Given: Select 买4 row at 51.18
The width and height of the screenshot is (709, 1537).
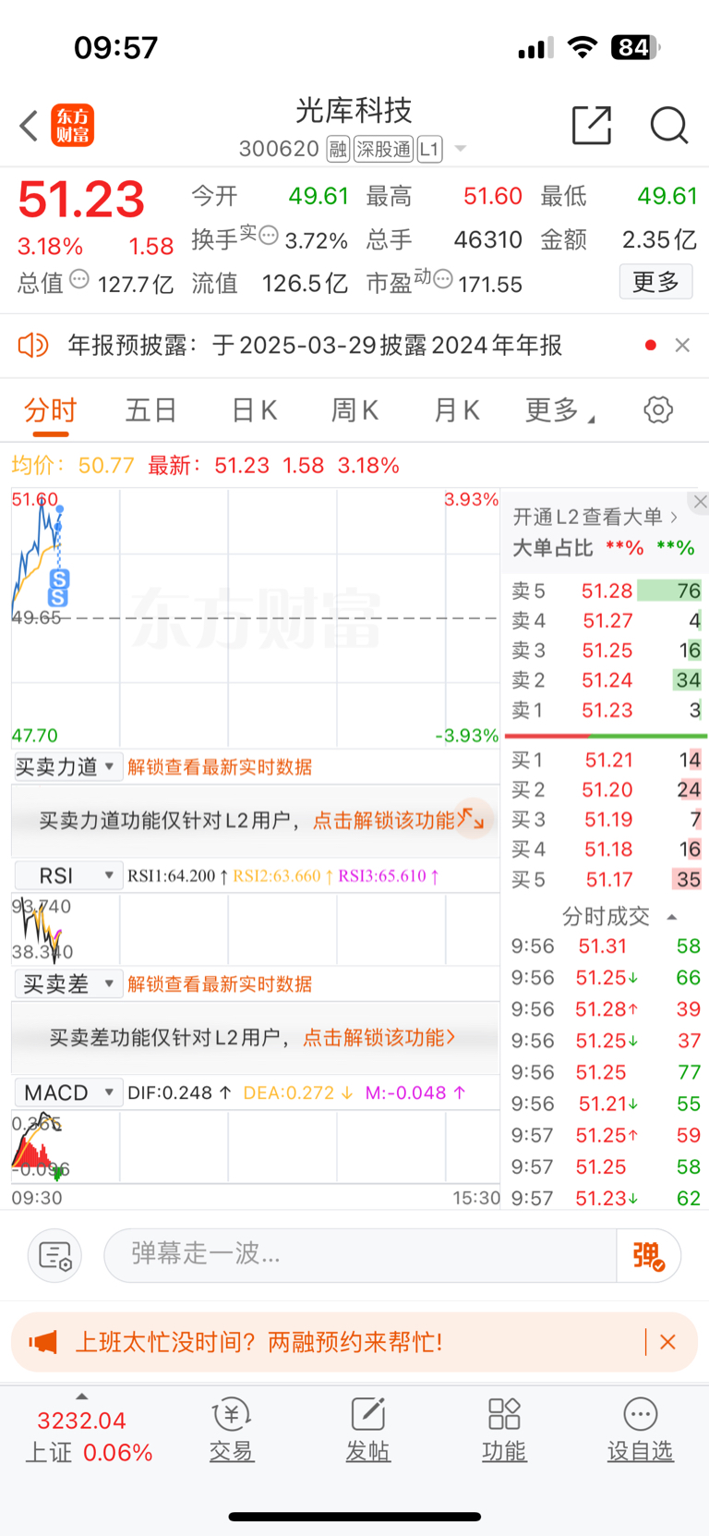Looking at the screenshot, I should (x=607, y=848).
